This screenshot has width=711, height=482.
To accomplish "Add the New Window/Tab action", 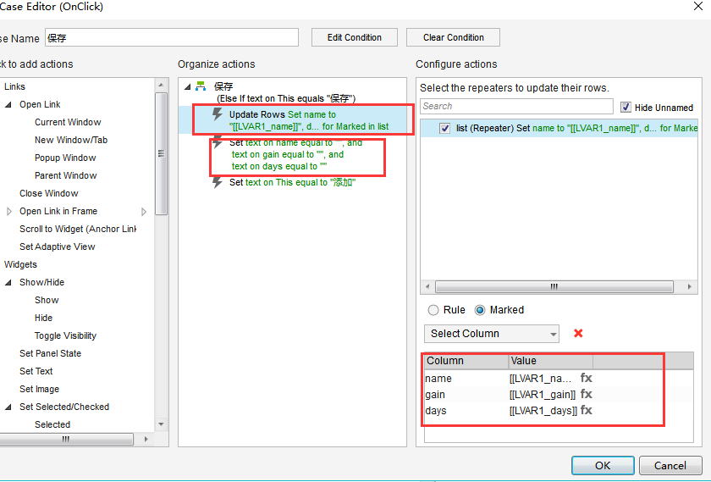I will tap(71, 140).
